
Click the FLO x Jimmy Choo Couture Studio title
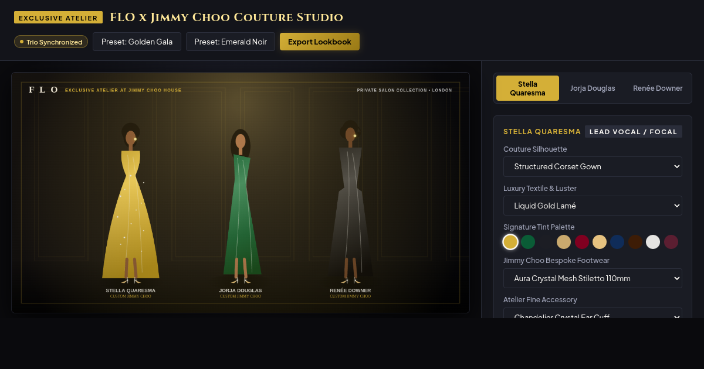[226, 18]
